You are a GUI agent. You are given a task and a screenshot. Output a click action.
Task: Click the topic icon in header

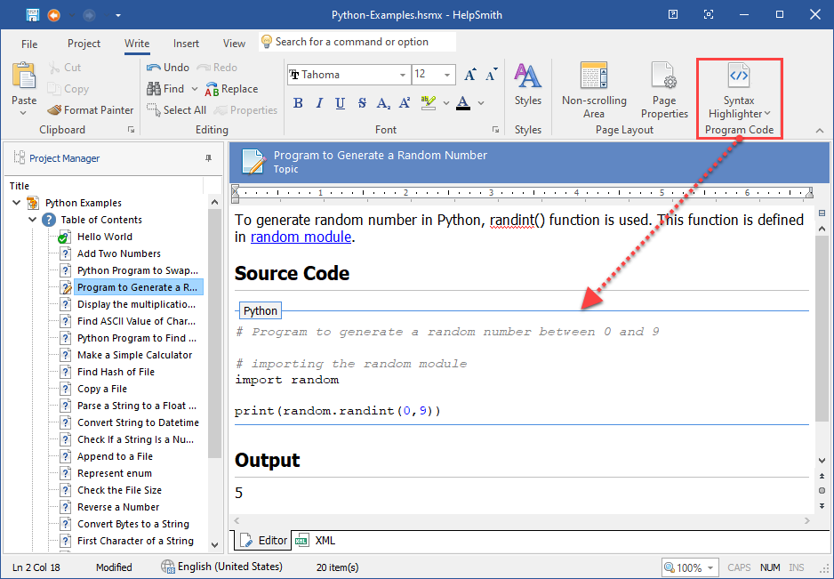point(253,161)
